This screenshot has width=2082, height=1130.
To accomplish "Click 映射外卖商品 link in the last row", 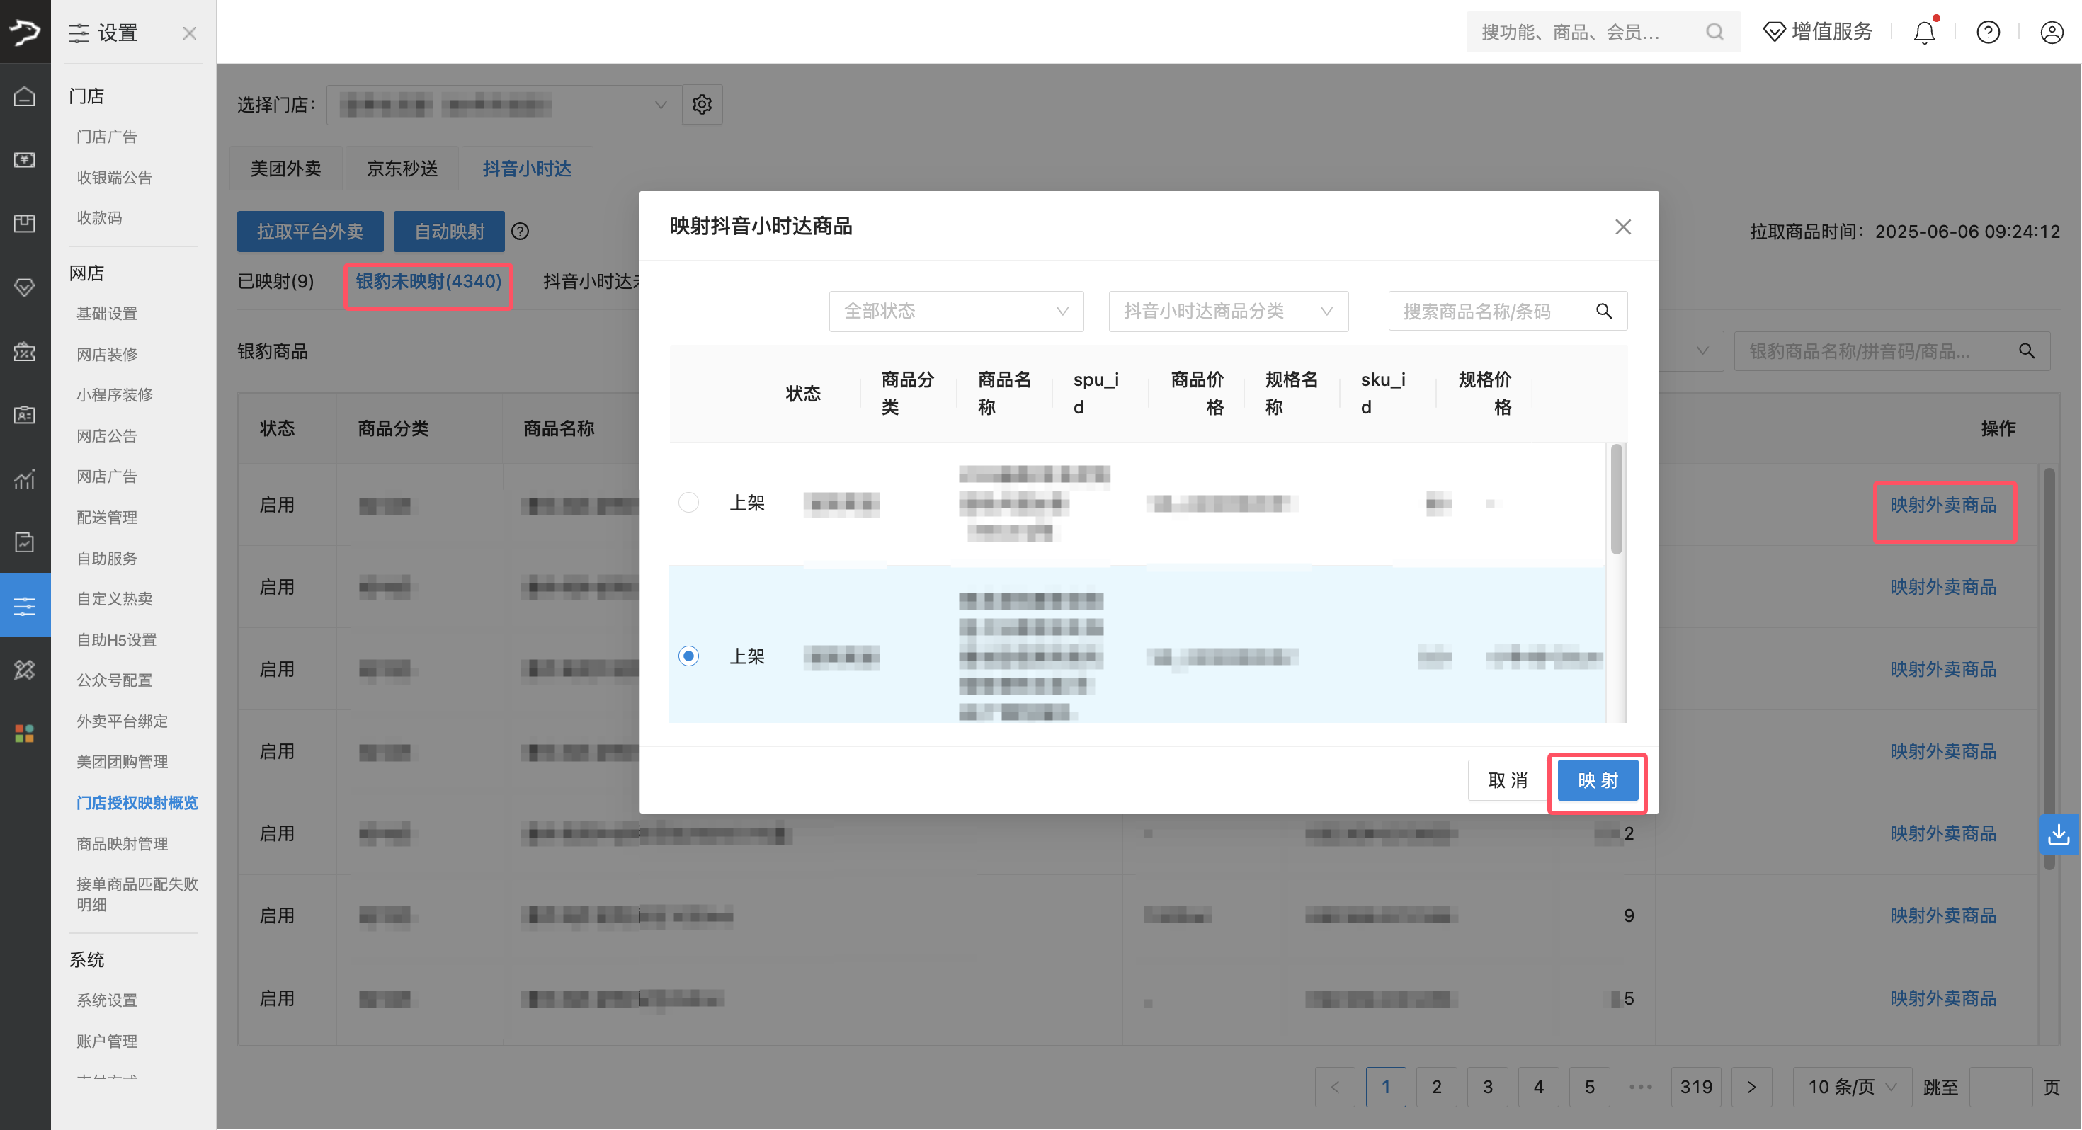I will [x=1943, y=998].
